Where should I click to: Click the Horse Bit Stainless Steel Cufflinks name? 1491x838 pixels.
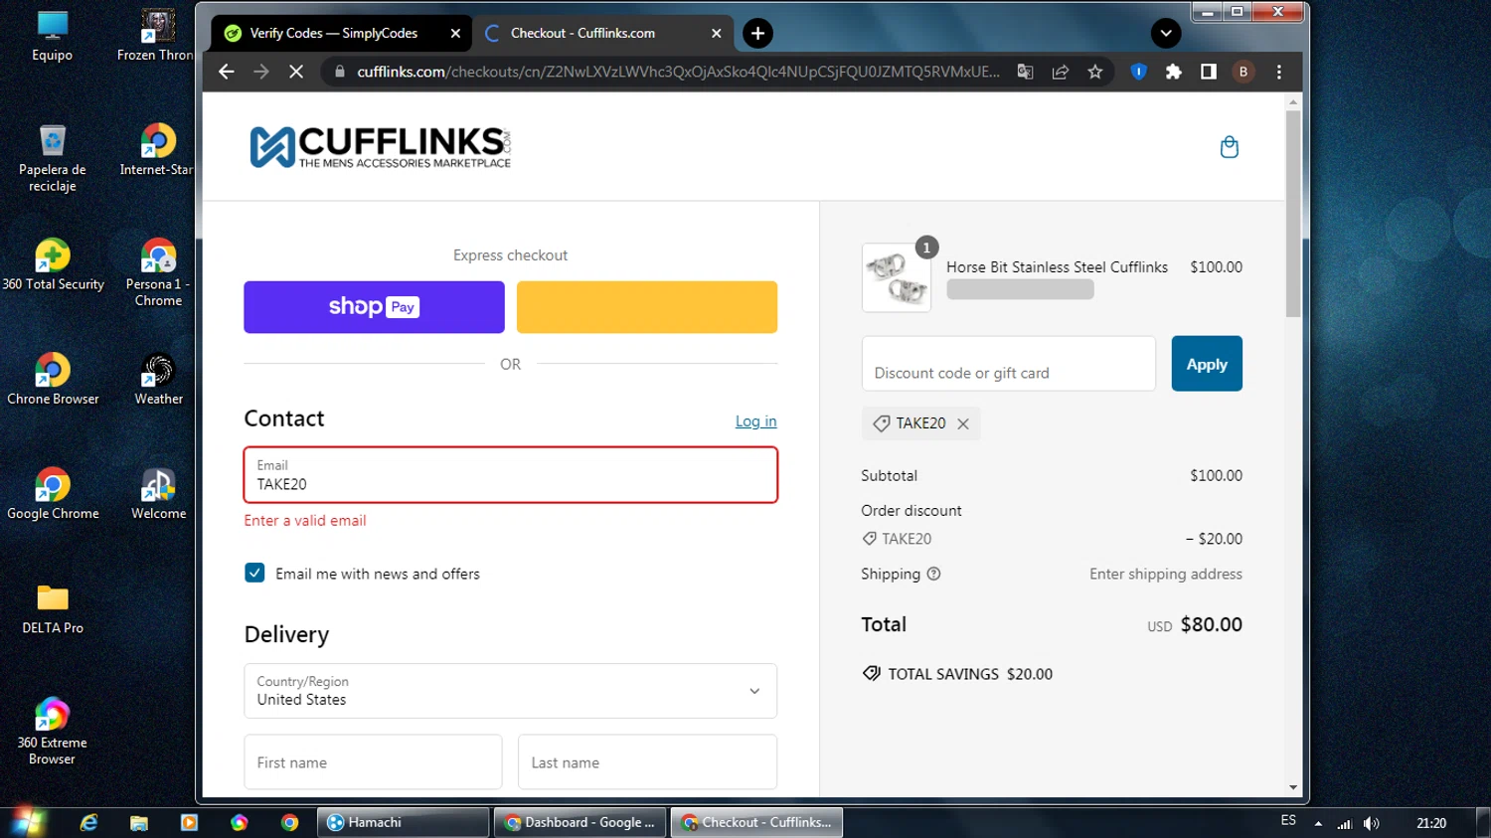[x=1057, y=267]
